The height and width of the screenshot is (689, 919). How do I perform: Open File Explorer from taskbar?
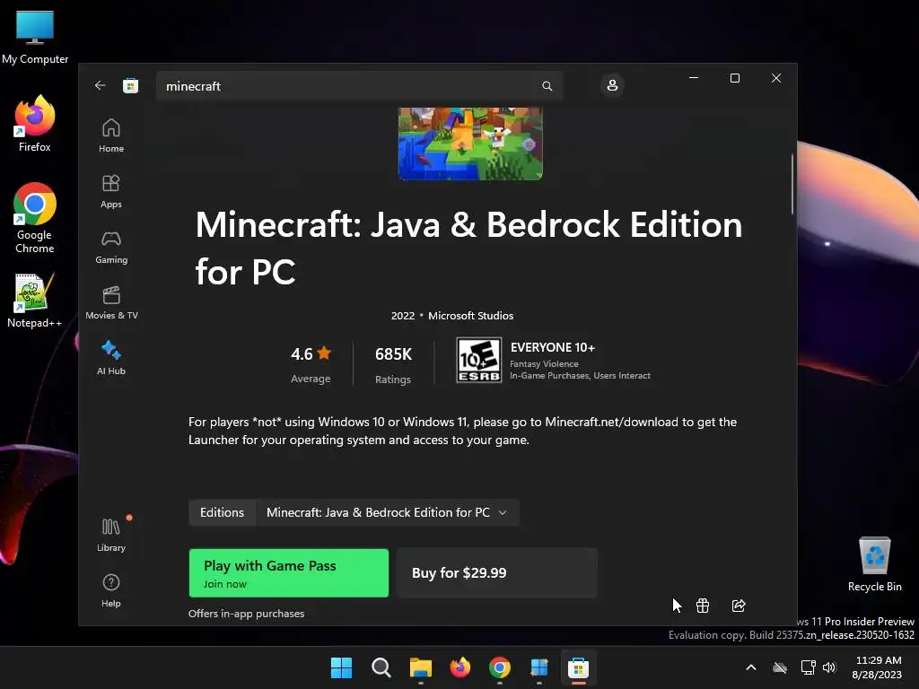point(421,667)
